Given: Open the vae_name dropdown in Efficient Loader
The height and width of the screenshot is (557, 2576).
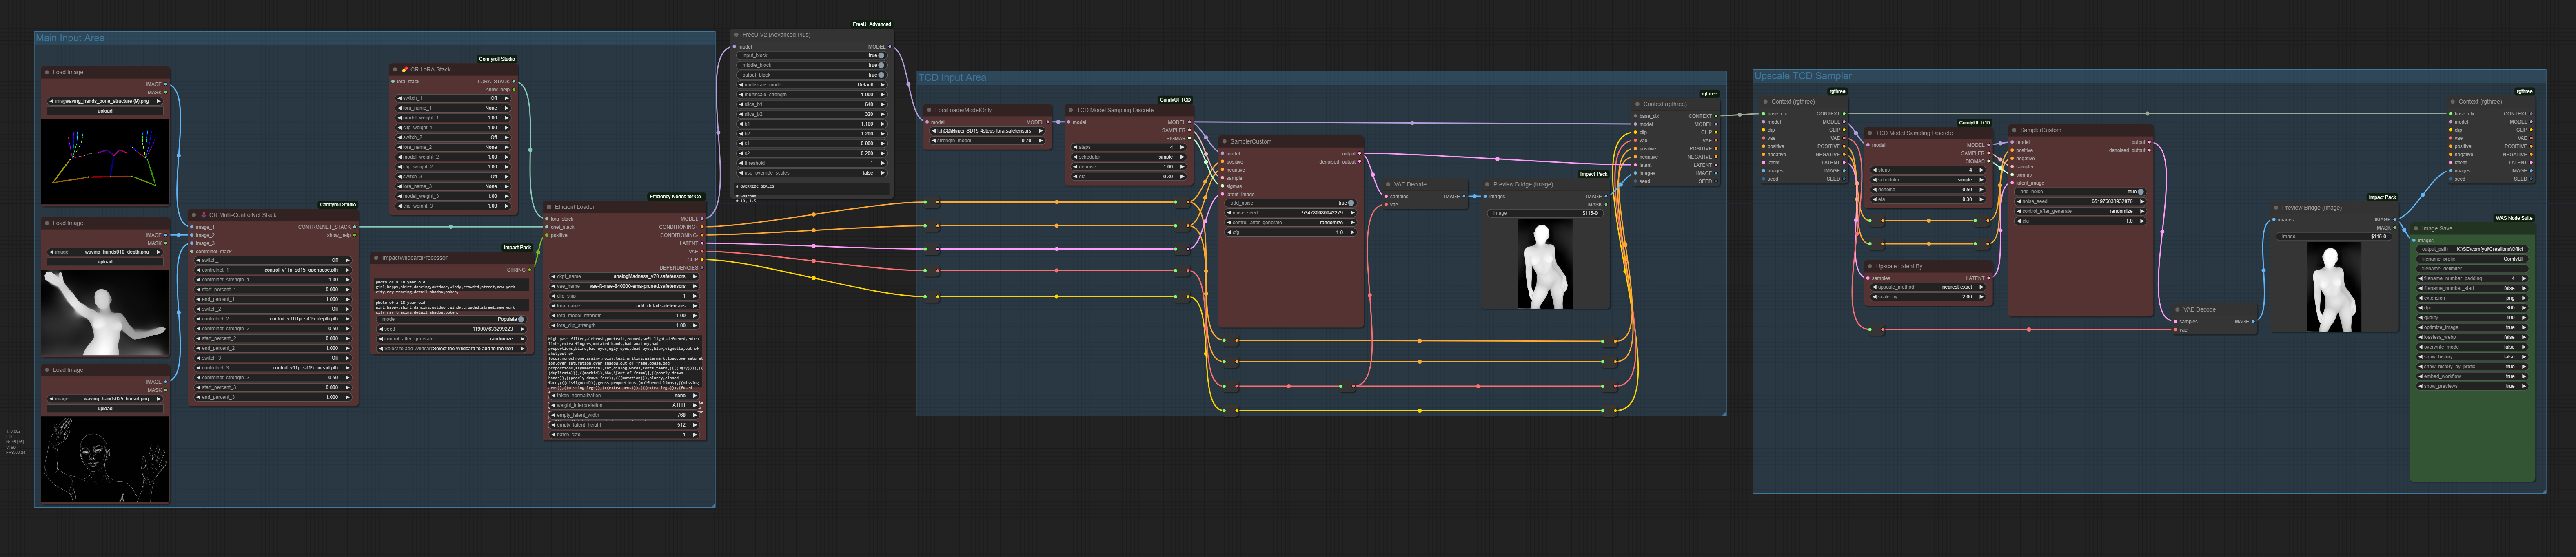Looking at the screenshot, I should (x=623, y=286).
